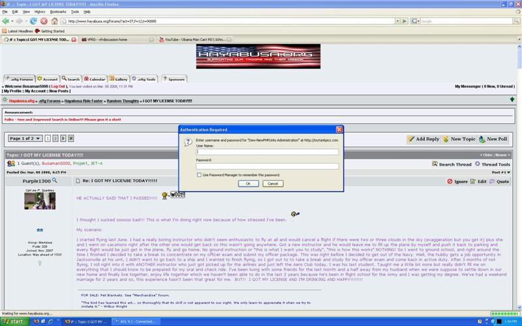
Task: Open the Bookmarks menu
Action: point(57,11)
